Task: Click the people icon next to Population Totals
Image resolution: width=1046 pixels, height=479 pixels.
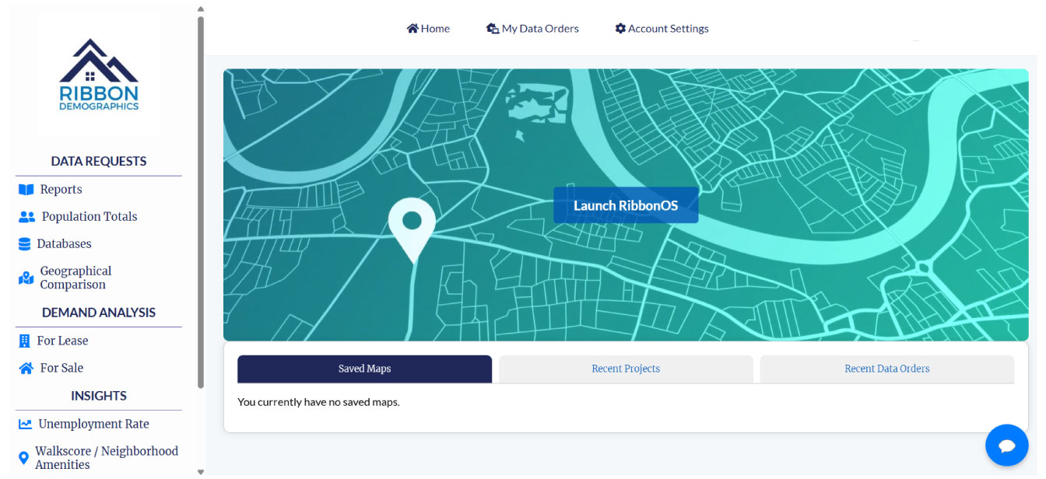Action: pos(27,217)
